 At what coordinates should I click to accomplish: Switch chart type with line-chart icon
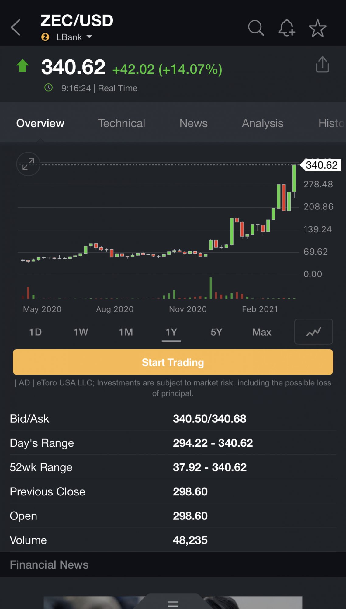point(313,332)
